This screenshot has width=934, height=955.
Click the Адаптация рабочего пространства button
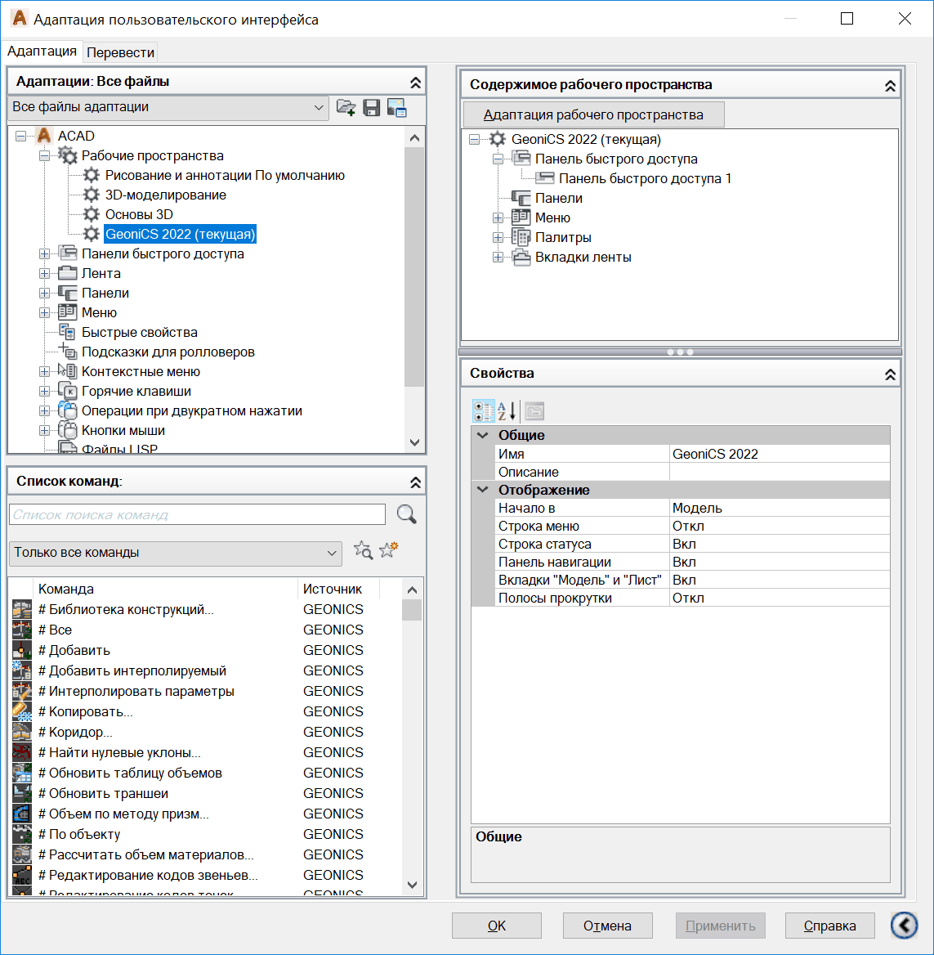[x=593, y=114]
